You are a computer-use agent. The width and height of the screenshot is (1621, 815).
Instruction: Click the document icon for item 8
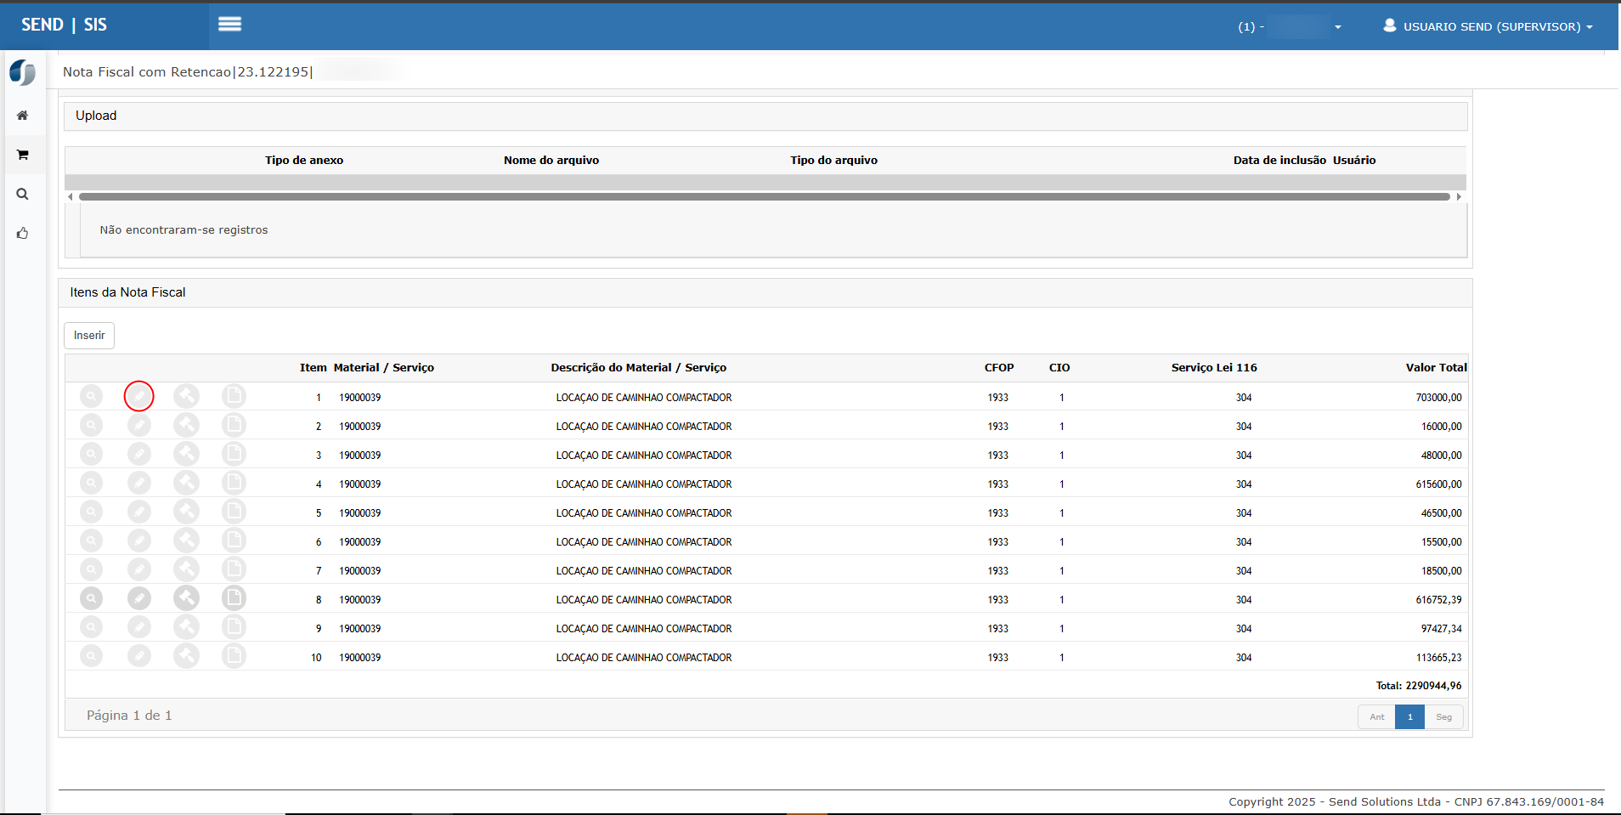[x=234, y=598]
